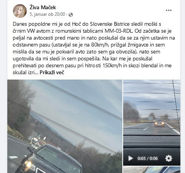Viewport: 185px width, 173px height.
Task: Open the partially visible third photo
Action: pyautogui.click(x=152, y=170)
